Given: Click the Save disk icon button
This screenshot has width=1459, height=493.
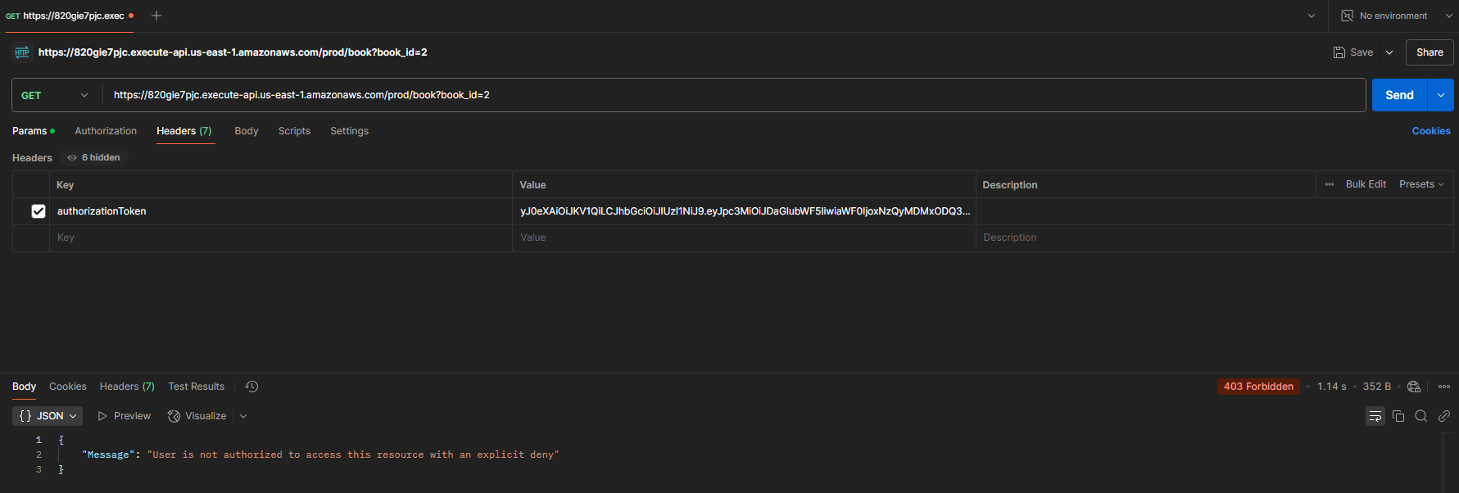Looking at the screenshot, I should (1353, 52).
